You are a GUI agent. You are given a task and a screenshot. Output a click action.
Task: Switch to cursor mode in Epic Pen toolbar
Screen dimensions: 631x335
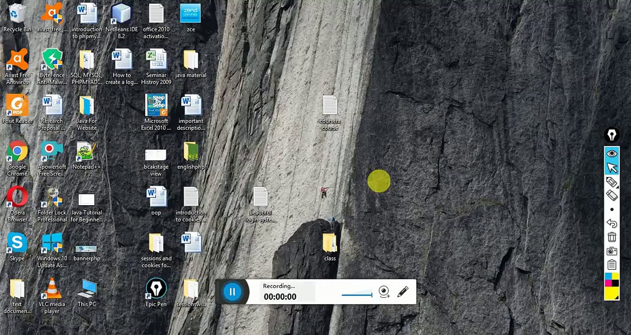(x=612, y=167)
